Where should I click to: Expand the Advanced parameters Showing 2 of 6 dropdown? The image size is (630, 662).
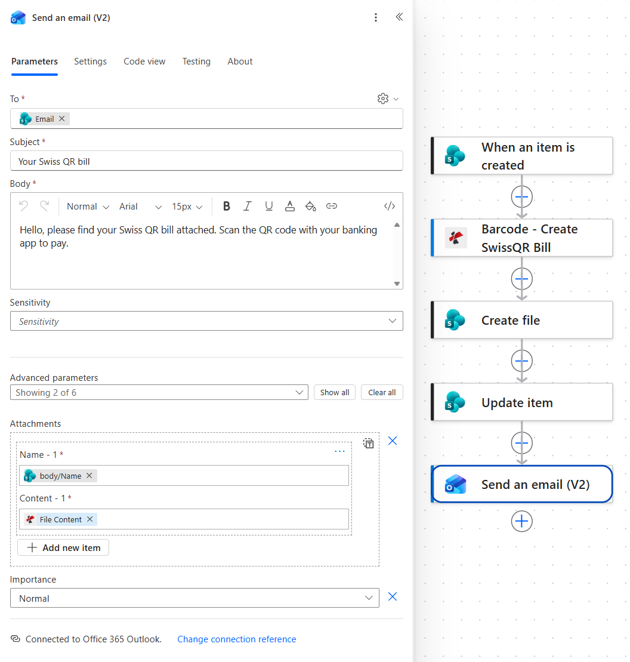point(159,392)
